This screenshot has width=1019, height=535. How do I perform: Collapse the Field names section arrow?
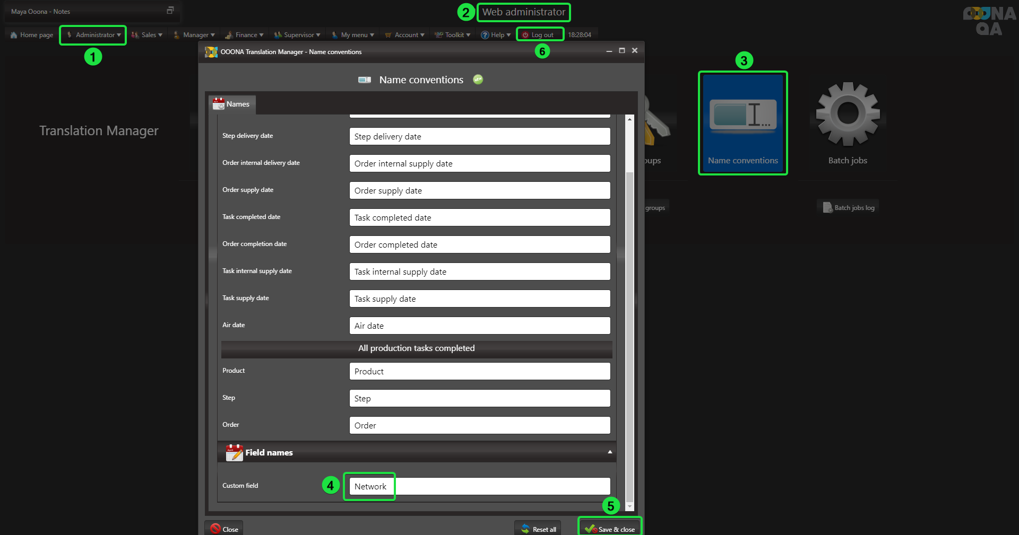610,452
